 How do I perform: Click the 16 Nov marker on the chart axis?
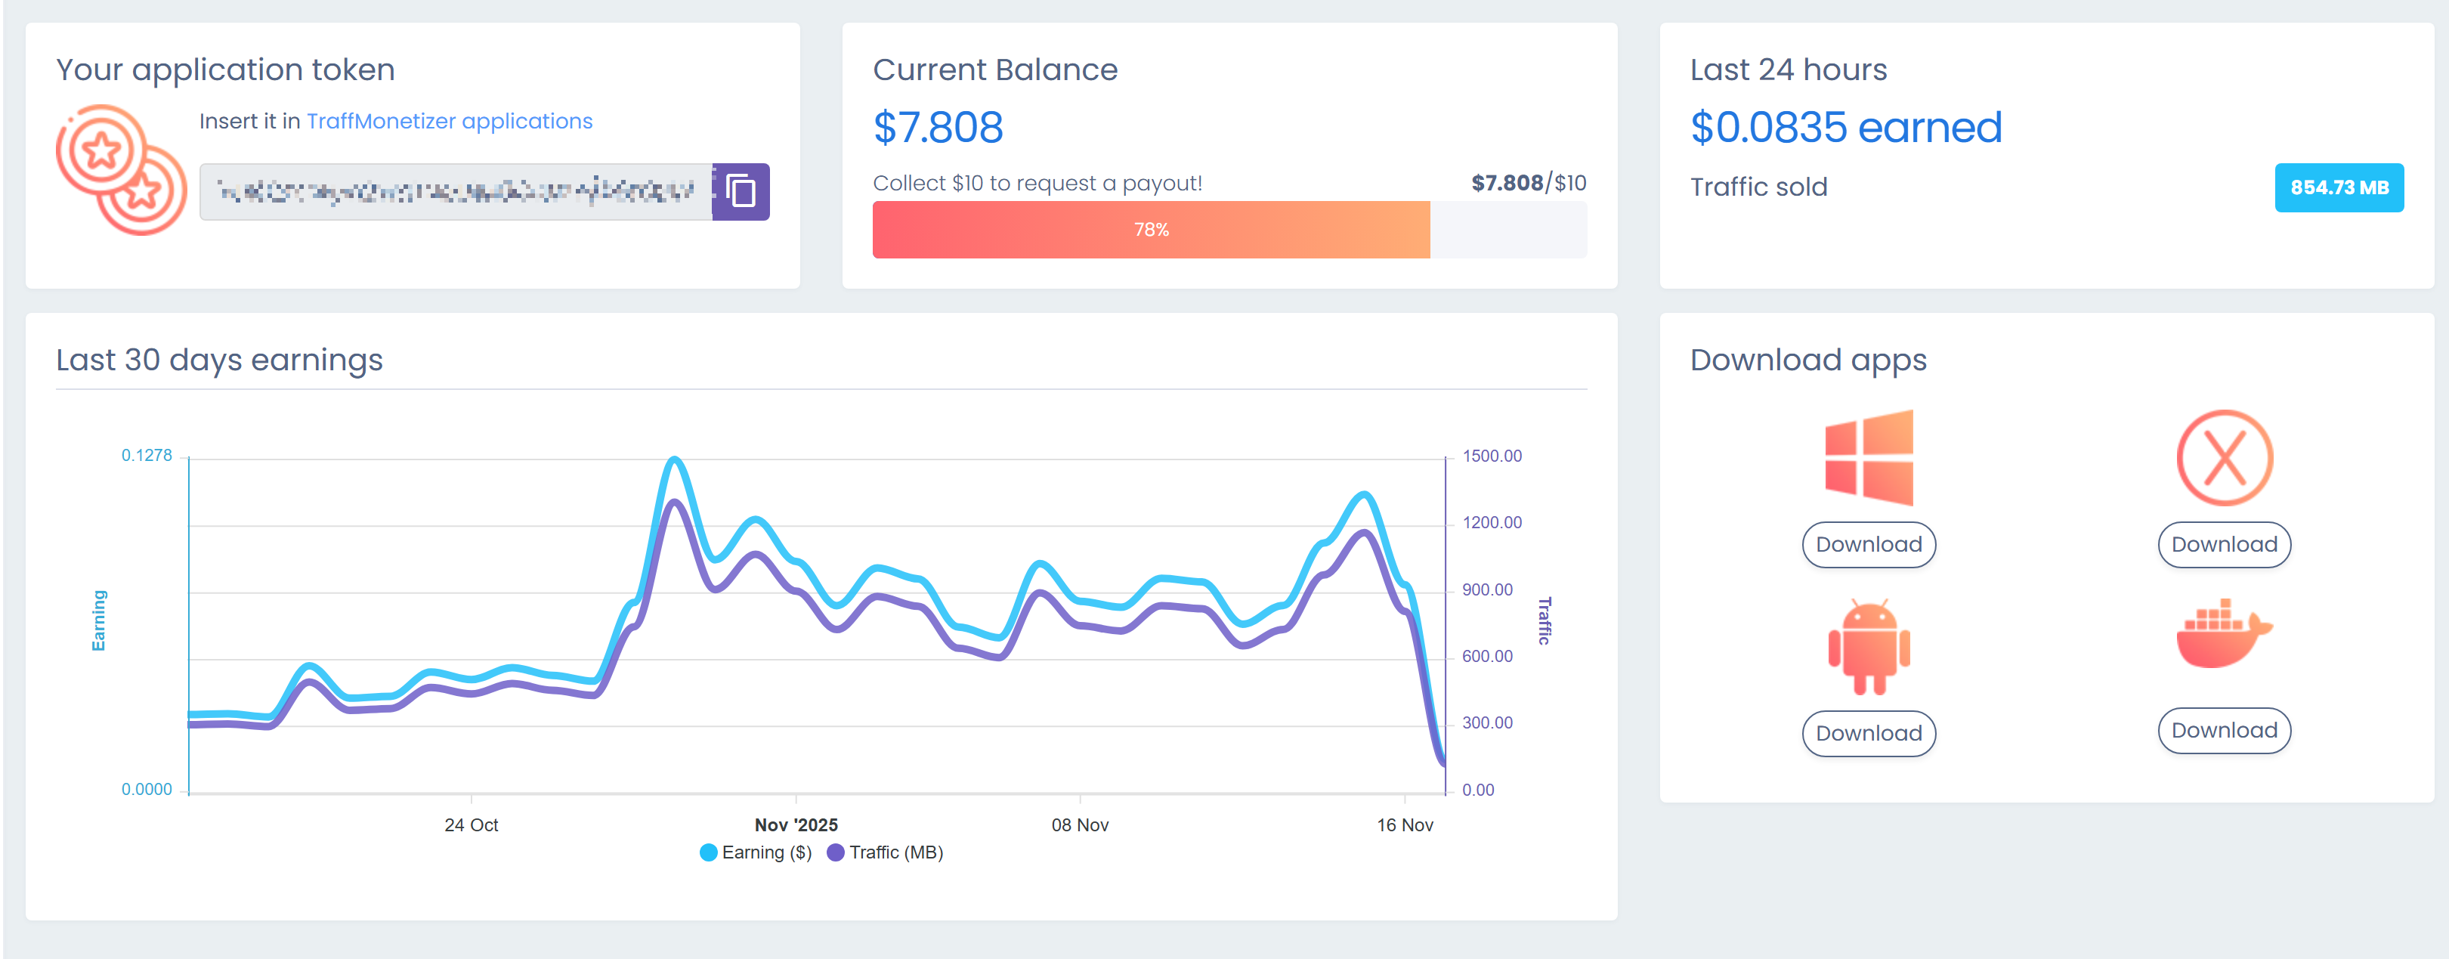click(1404, 825)
